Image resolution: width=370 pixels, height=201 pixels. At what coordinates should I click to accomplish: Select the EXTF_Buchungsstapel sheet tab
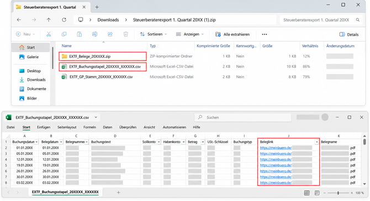click(x=65, y=192)
